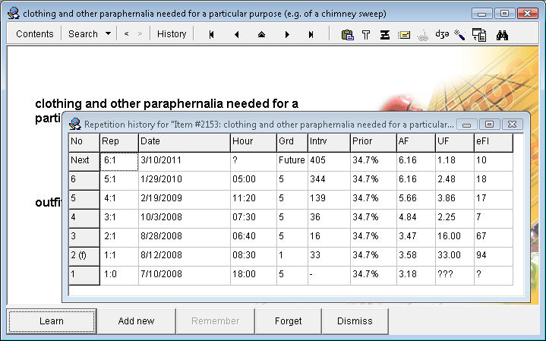Click the magic wand toolbar icon
This screenshot has width=546, height=341.
point(459,34)
